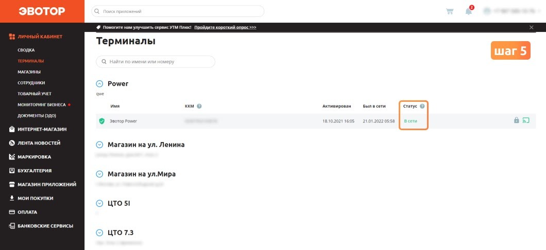Follow the Пройдите короткий опрос link
Screen dimensions: 546x250
click(225, 27)
